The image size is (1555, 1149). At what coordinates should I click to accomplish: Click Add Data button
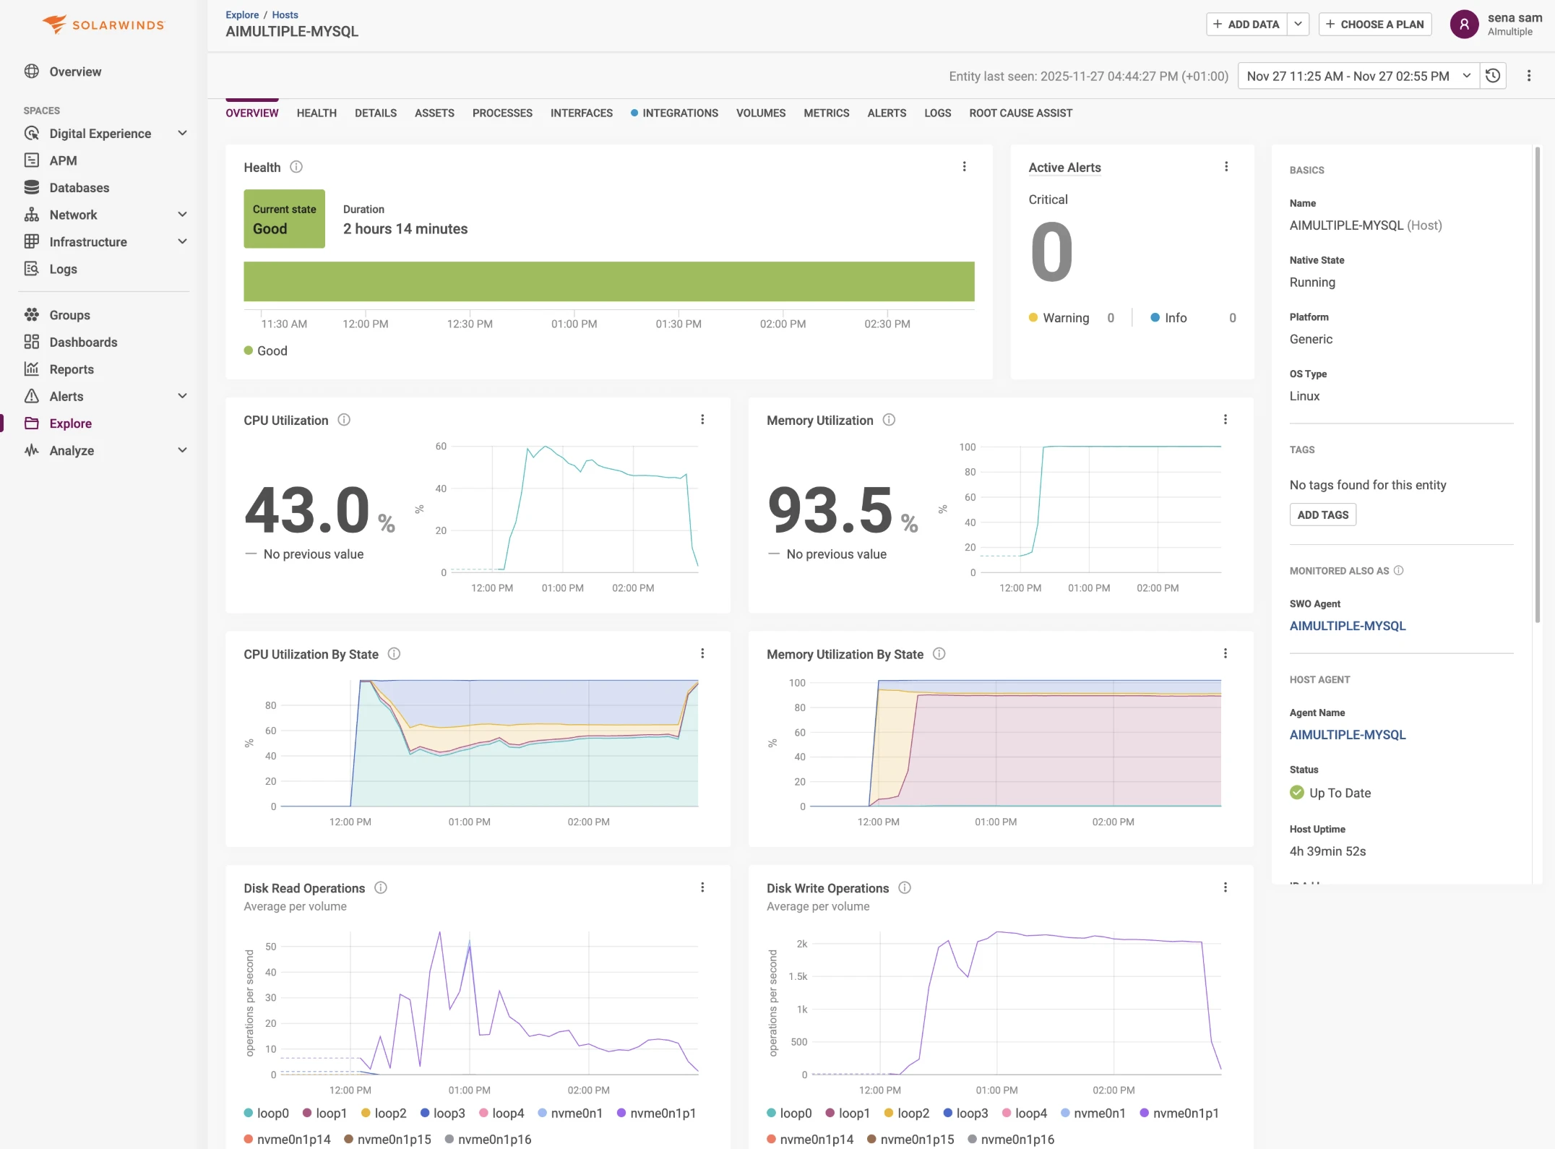click(x=1246, y=25)
